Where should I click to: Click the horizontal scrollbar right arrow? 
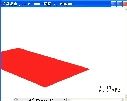(123, 100)
